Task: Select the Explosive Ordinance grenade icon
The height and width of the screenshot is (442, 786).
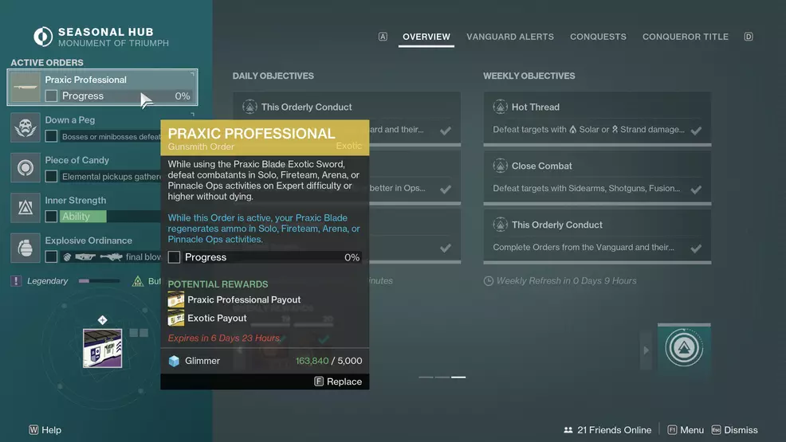Action: point(25,248)
